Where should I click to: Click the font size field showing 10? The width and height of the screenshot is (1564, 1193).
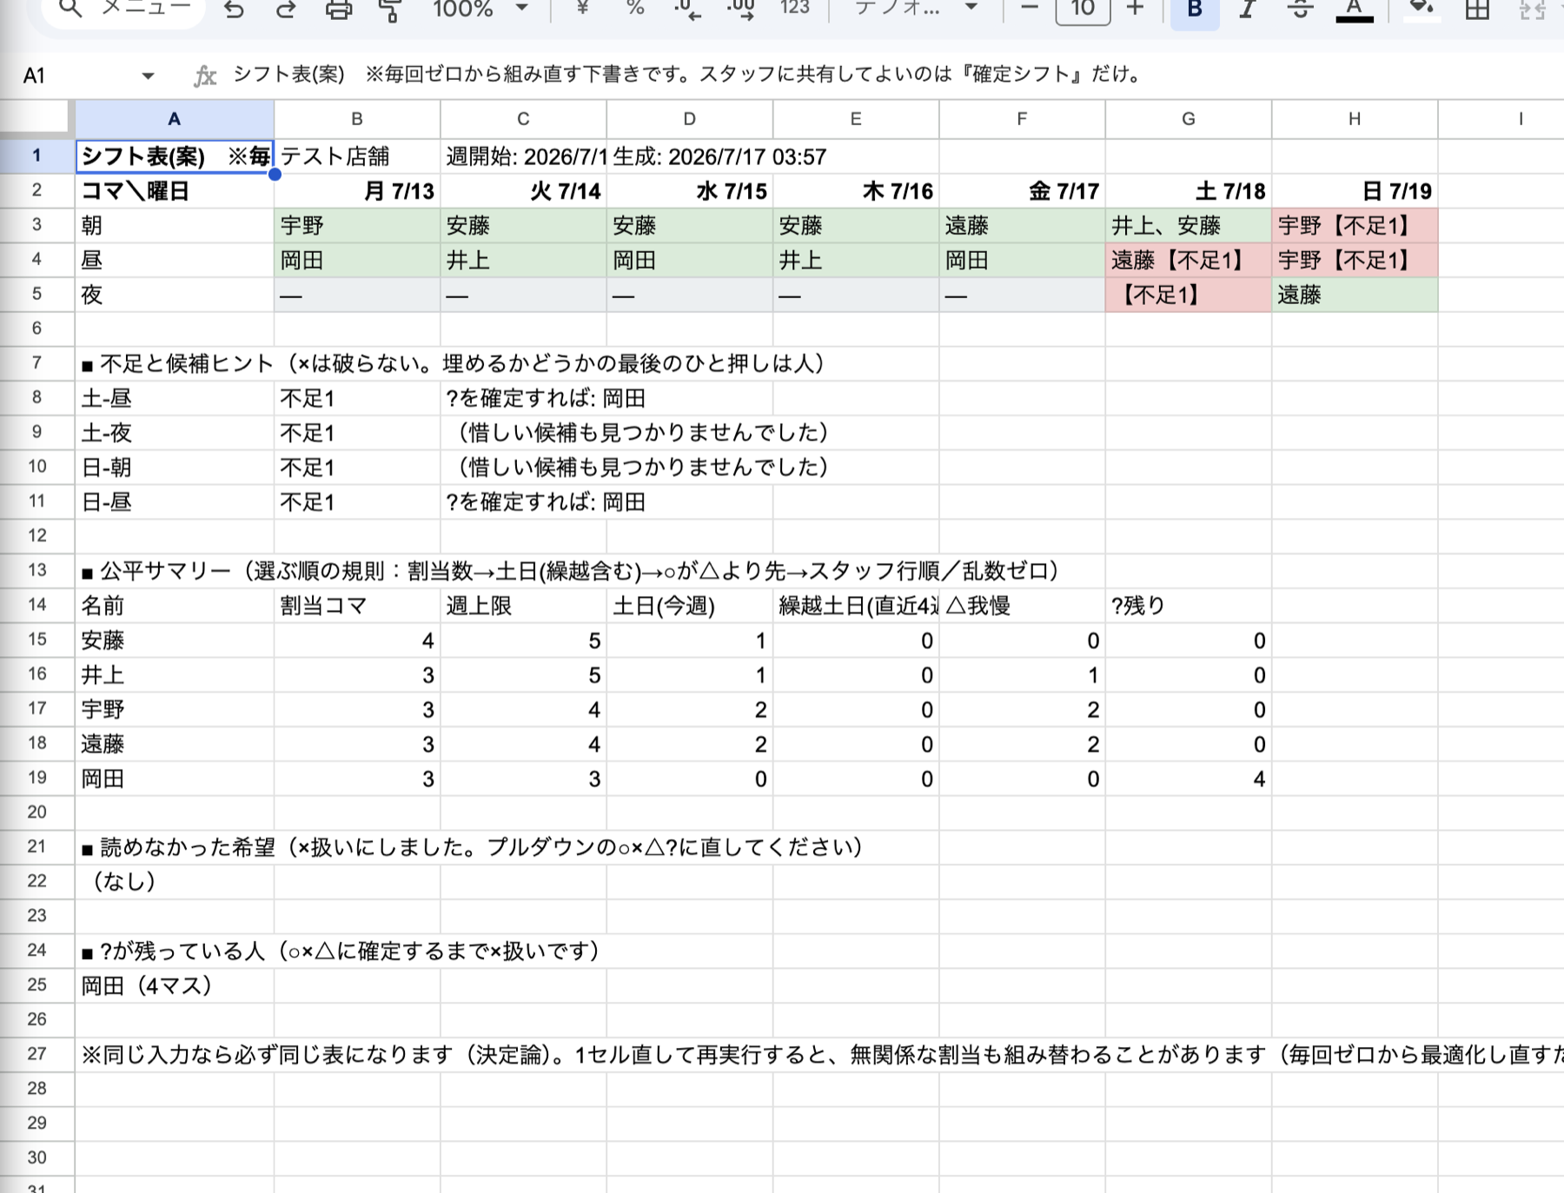pyautogui.click(x=1083, y=10)
